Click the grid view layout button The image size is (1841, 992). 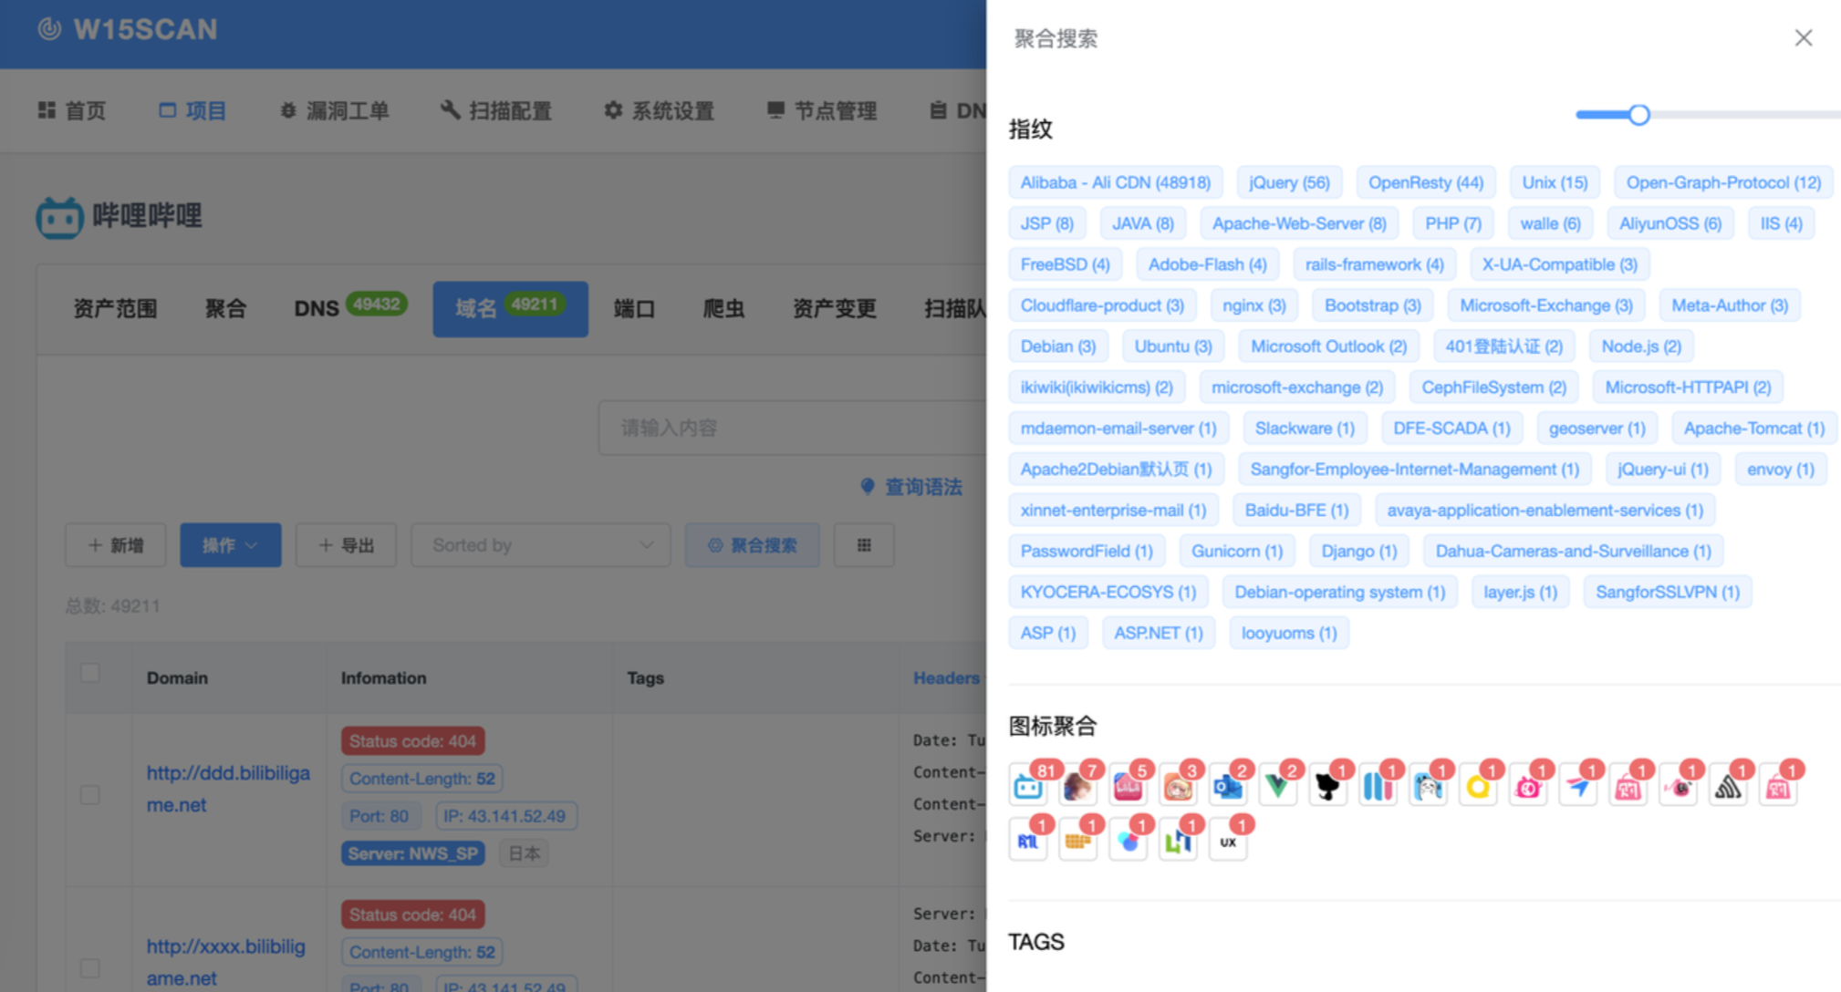tap(864, 545)
